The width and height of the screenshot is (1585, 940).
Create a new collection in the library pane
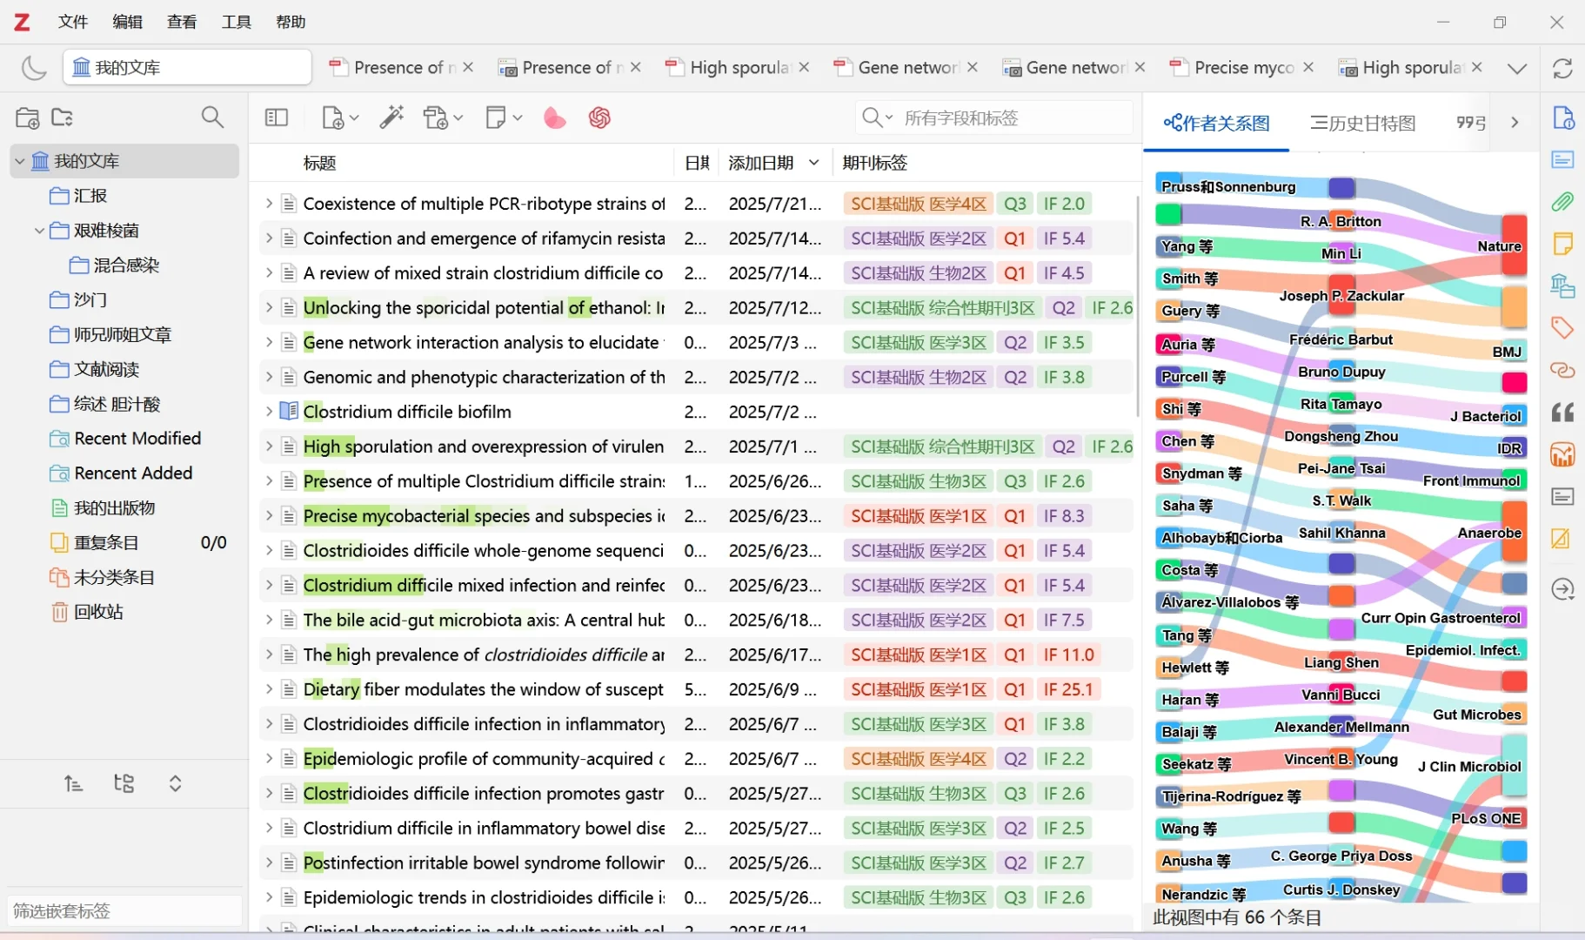coord(26,117)
